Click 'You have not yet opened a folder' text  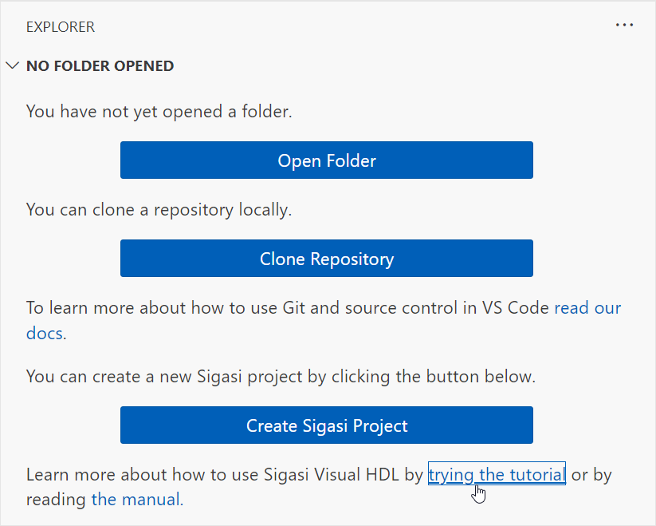pos(159,112)
